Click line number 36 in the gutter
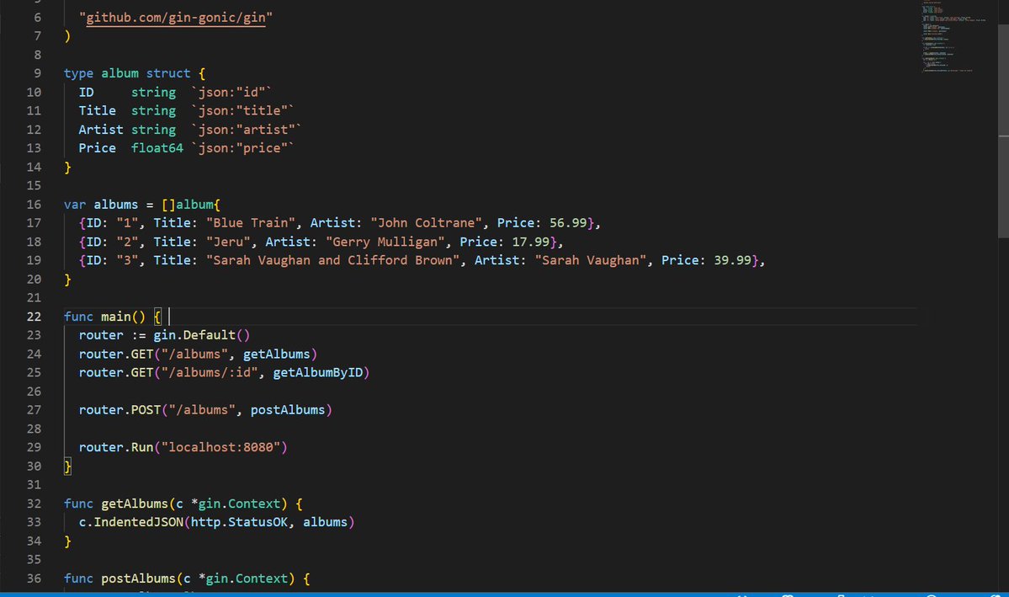The height and width of the screenshot is (597, 1009). pos(34,578)
